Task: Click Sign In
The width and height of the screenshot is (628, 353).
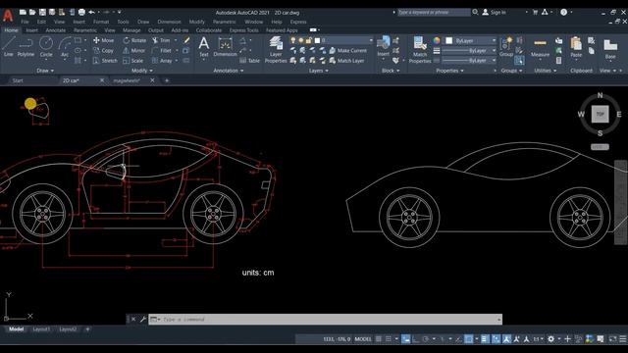Action: click(x=494, y=13)
